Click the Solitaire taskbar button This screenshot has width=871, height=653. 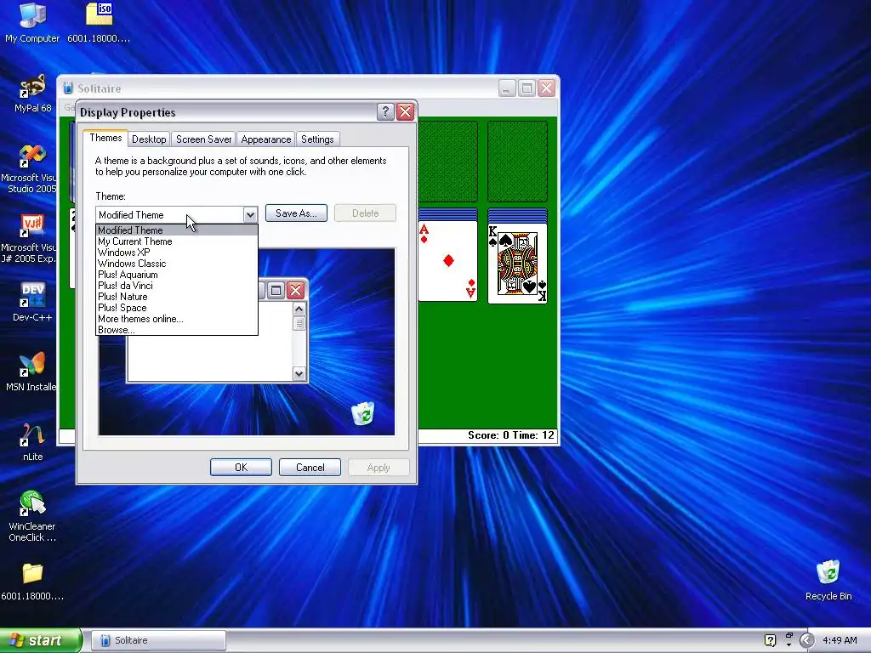point(158,640)
